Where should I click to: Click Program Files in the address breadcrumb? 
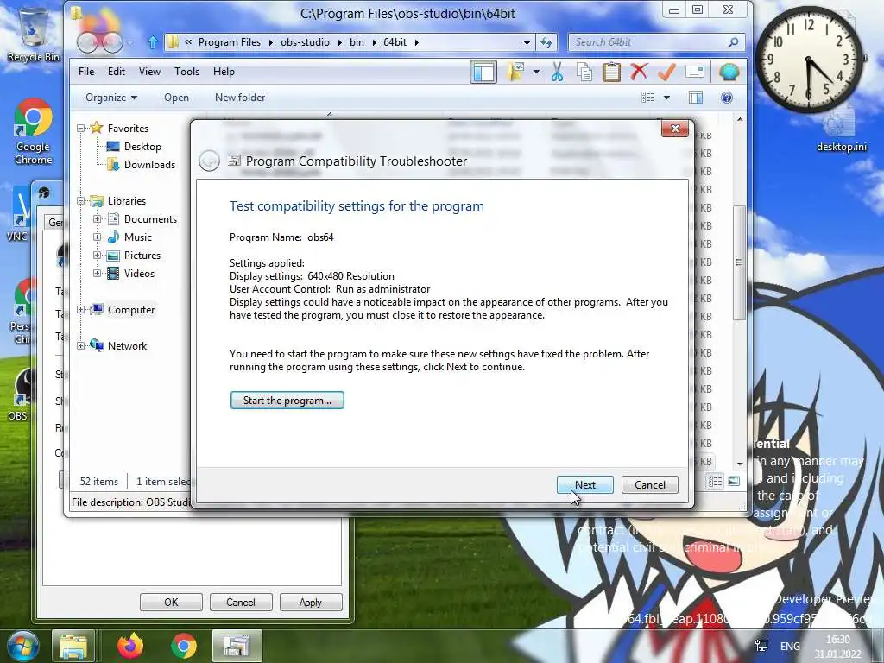(230, 42)
